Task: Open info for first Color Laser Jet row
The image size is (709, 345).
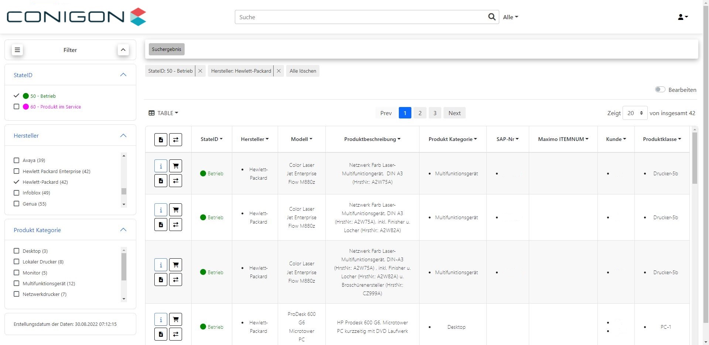Action: pos(161,166)
